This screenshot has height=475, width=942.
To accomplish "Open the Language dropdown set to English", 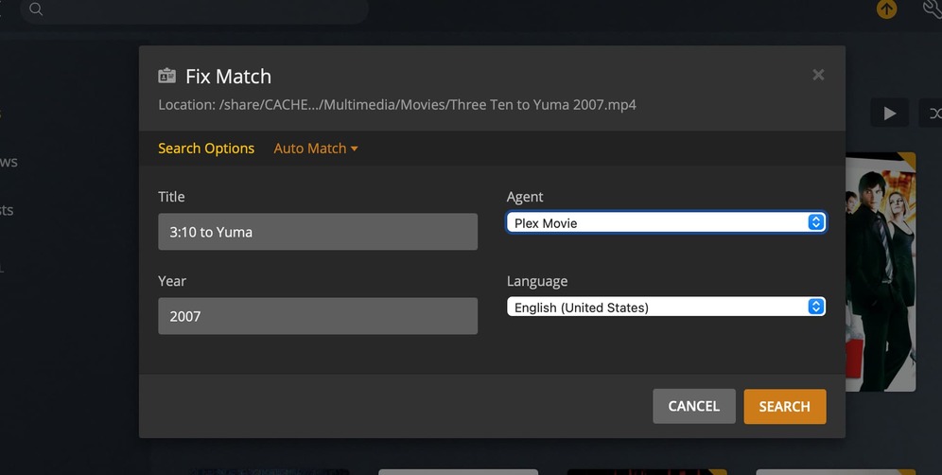I will click(x=657, y=308).
